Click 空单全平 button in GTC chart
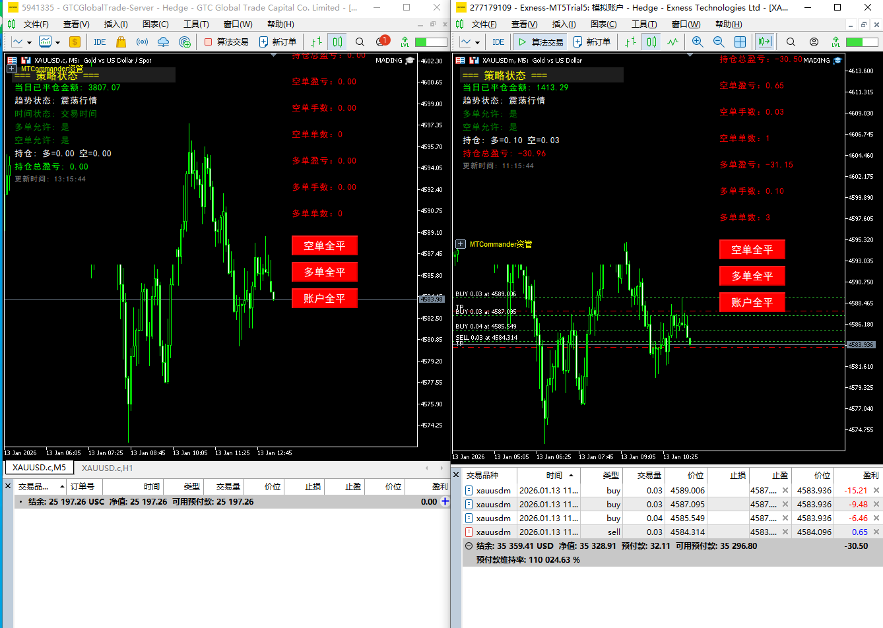The width and height of the screenshot is (883, 628). coord(325,245)
